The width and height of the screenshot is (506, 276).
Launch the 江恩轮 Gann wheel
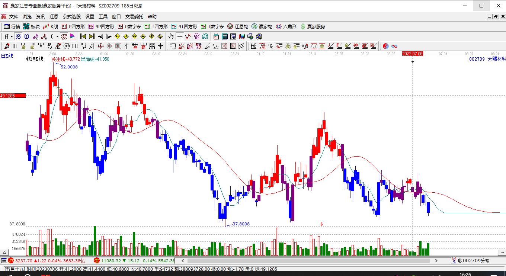[238, 26]
